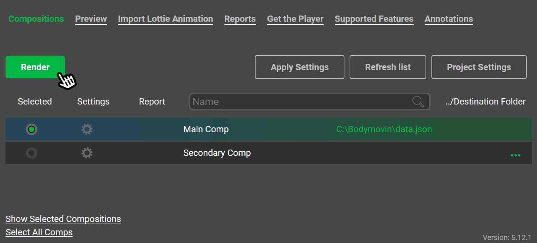537x243 pixels.
Task: Open Project Settings
Action: click(x=479, y=67)
